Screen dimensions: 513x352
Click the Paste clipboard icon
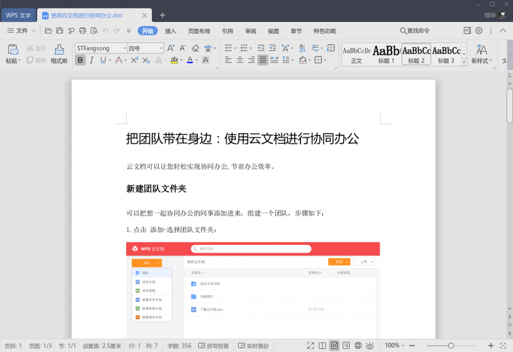click(x=13, y=49)
